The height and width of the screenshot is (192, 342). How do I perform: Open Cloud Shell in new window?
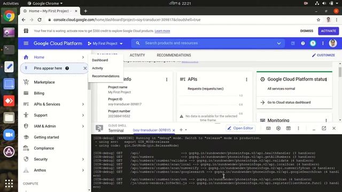324,129
